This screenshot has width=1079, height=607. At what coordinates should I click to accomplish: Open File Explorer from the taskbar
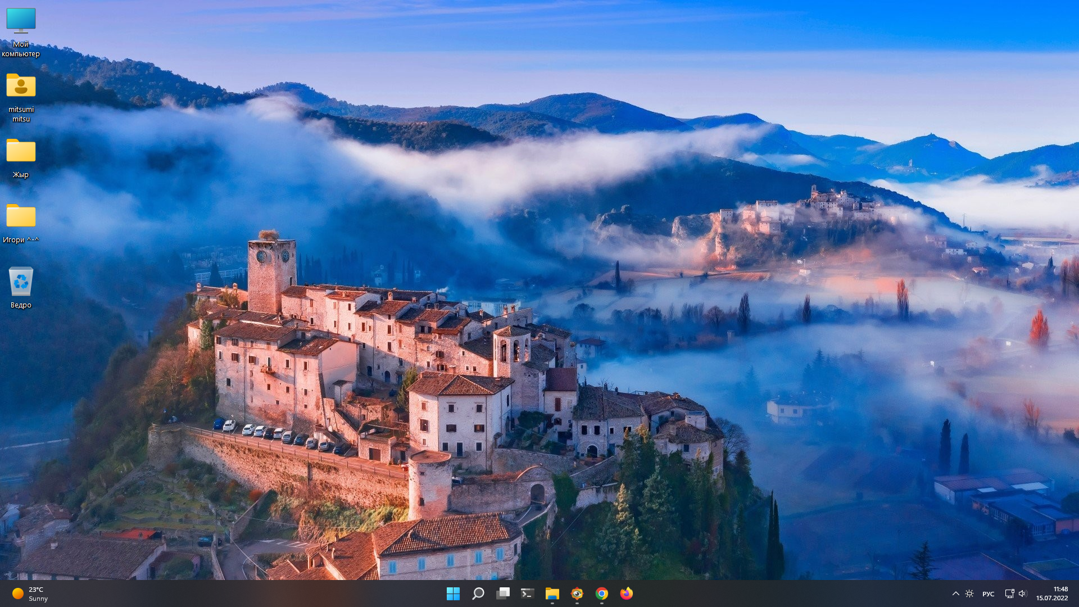[x=552, y=594]
